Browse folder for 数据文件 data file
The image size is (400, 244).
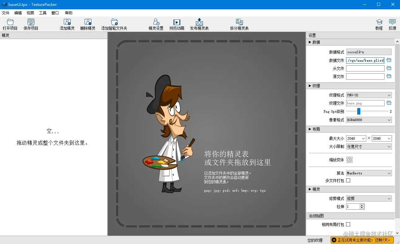pos(389,60)
